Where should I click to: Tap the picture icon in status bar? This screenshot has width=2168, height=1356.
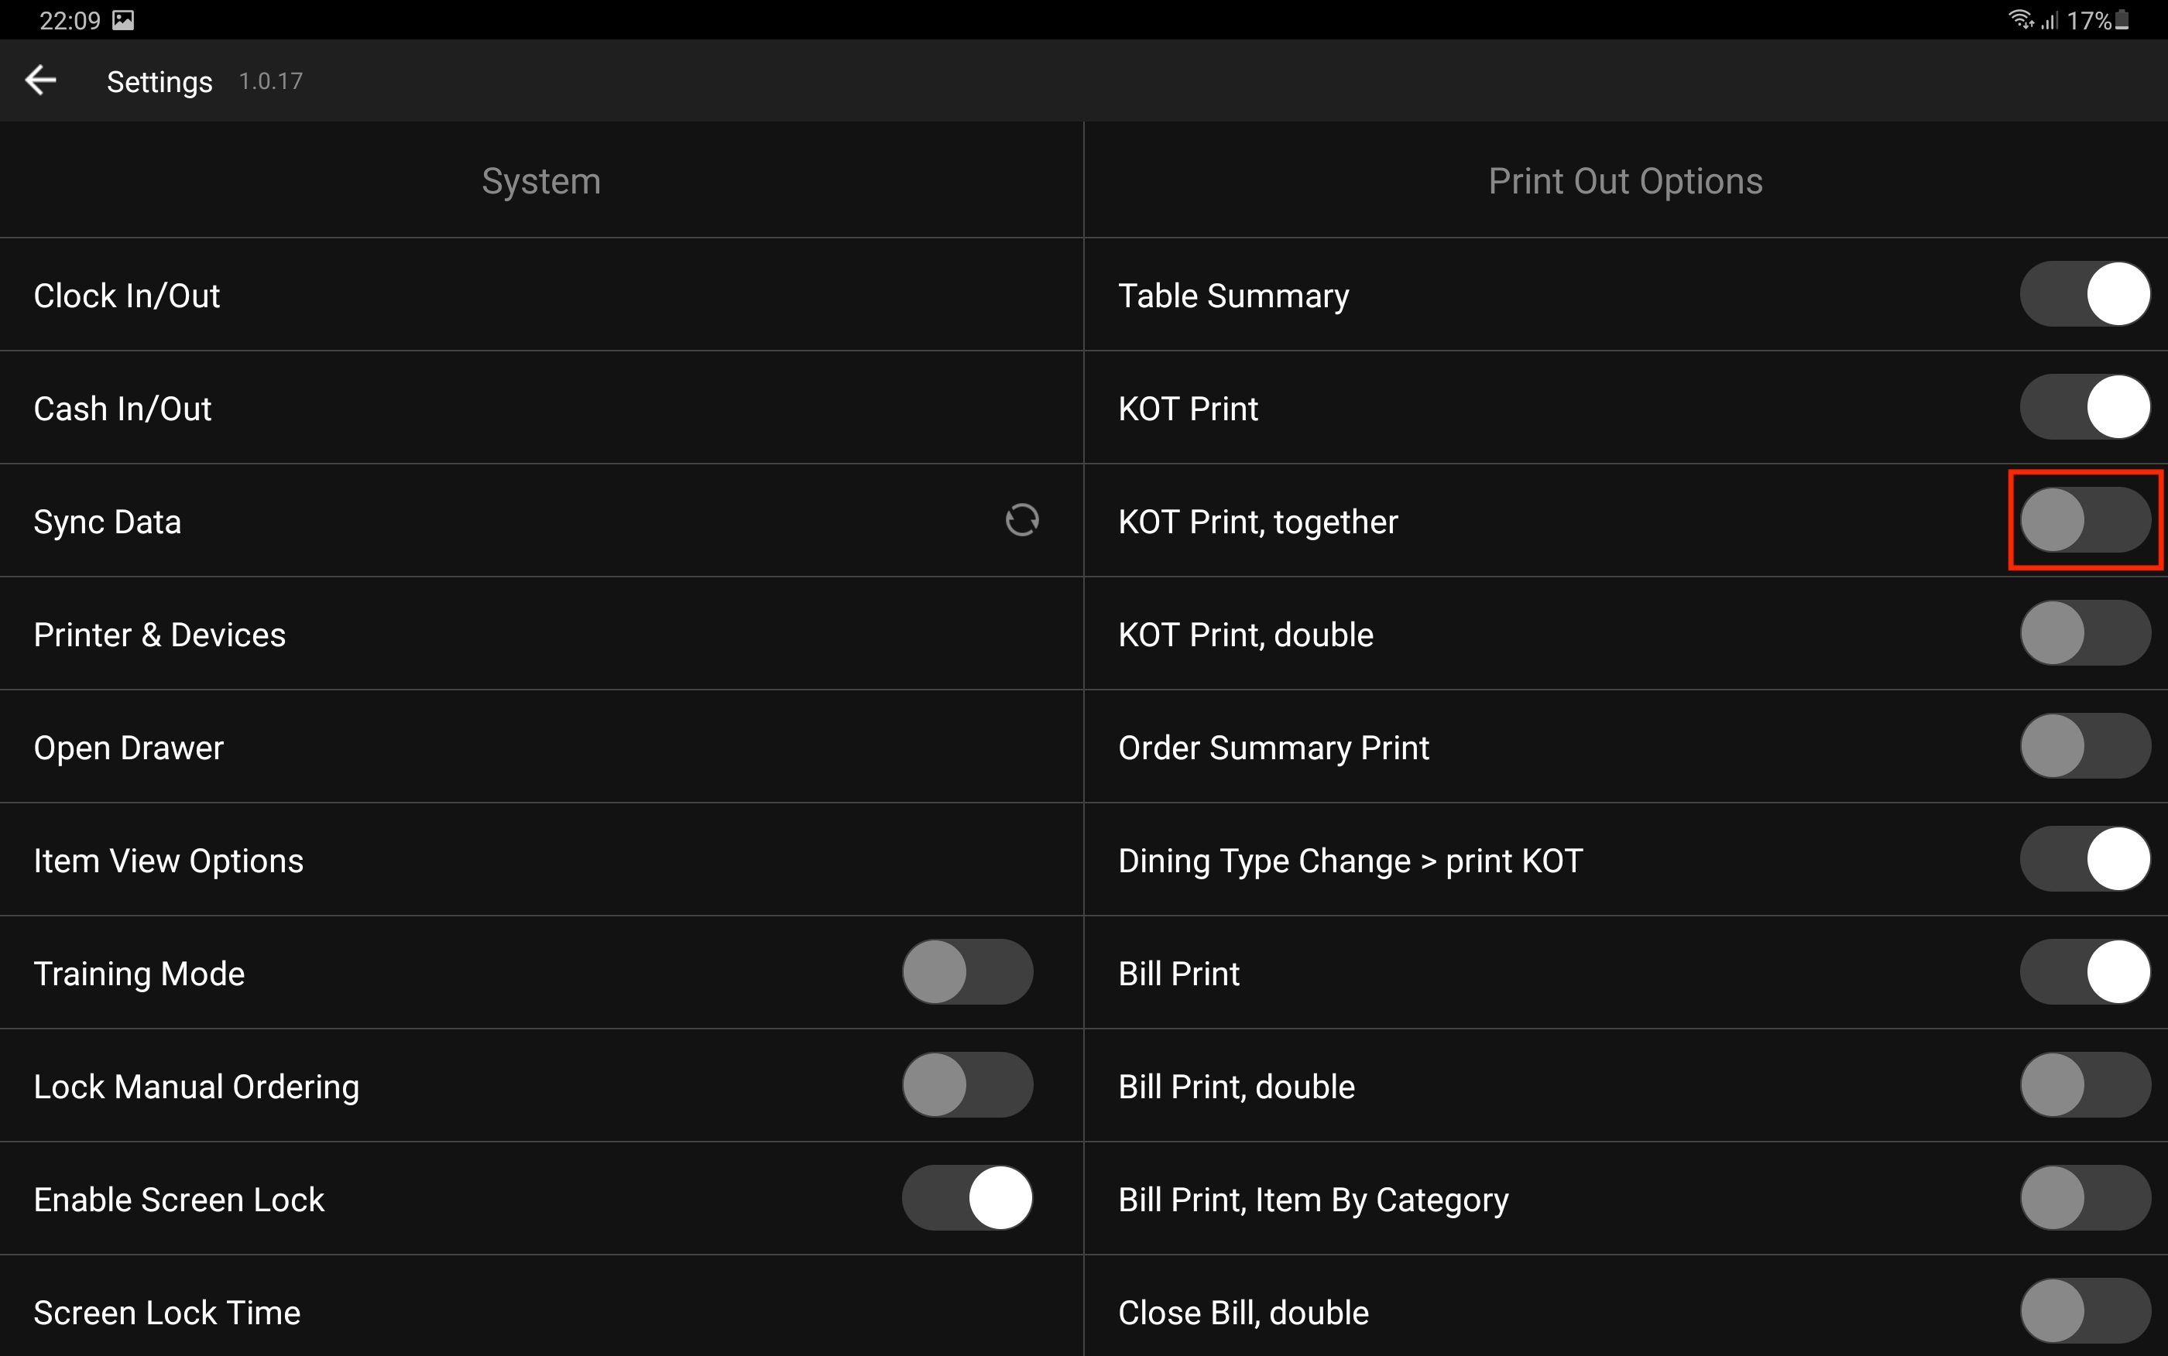(x=123, y=19)
